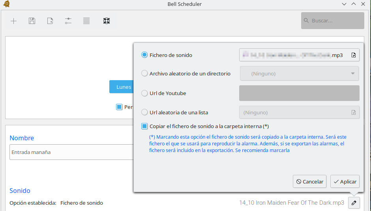
Task: Choose 'Archivo aleatorio de un directorio' option
Action: pyautogui.click(x=144, y=73)
